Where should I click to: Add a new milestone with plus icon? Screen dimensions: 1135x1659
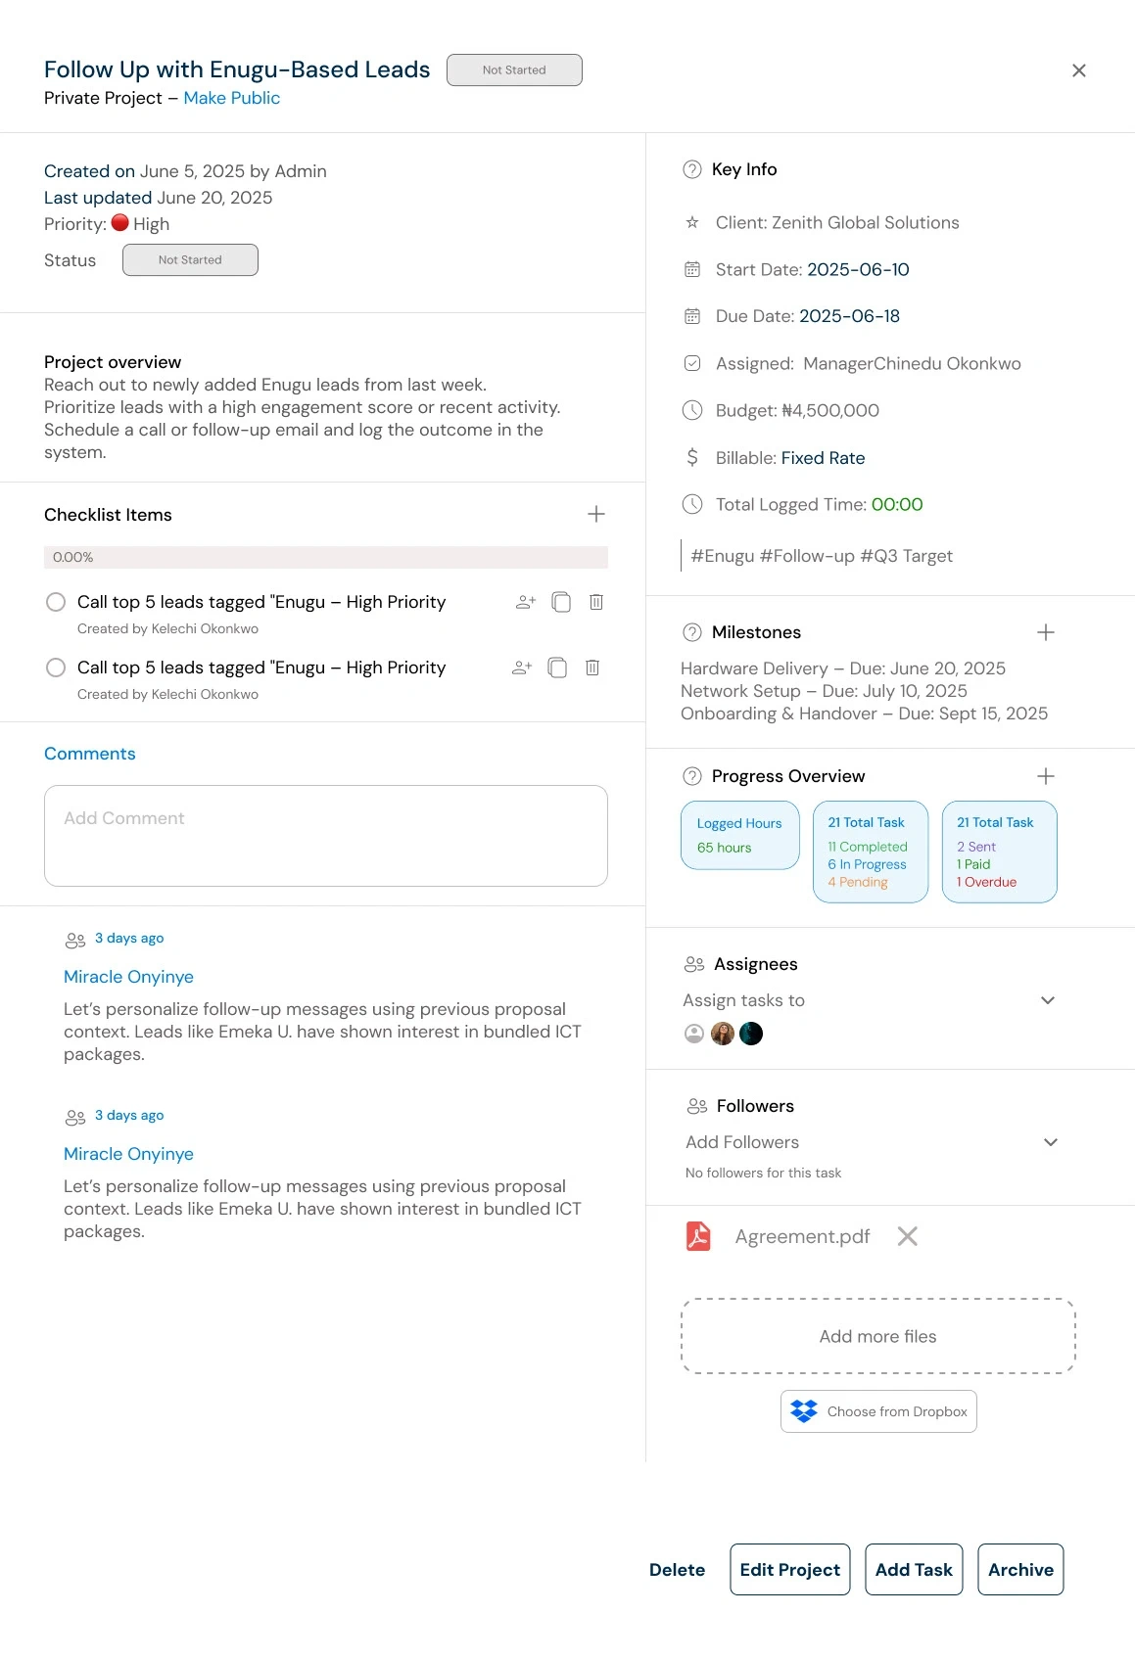pyautogui.click(x=1046, y=632)
